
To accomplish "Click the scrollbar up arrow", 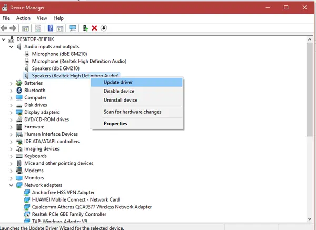I will tap(310, 39).
